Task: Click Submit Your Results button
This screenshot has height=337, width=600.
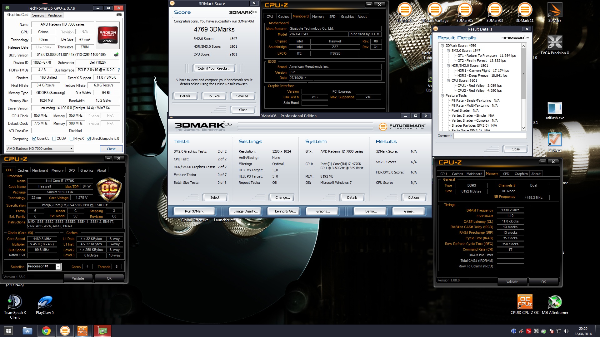Action: pyautogui.click(x=214, y=68)
